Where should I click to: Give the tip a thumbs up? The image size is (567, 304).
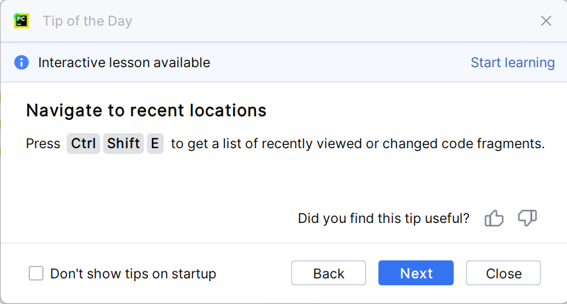[x=494, y=219]
